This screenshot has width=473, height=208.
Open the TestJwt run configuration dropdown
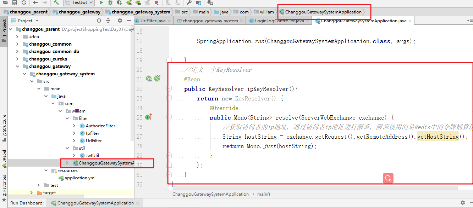pos(79,2)
